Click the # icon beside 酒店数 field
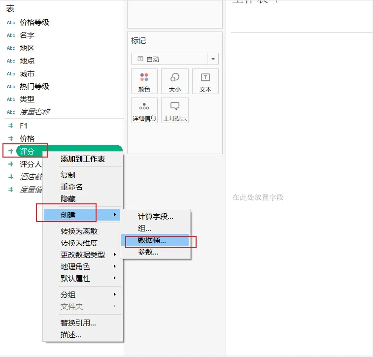This screenshot has height=357, width=373. pos(11,177)
